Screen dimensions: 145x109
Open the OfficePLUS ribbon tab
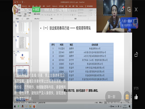pos(24,6)
